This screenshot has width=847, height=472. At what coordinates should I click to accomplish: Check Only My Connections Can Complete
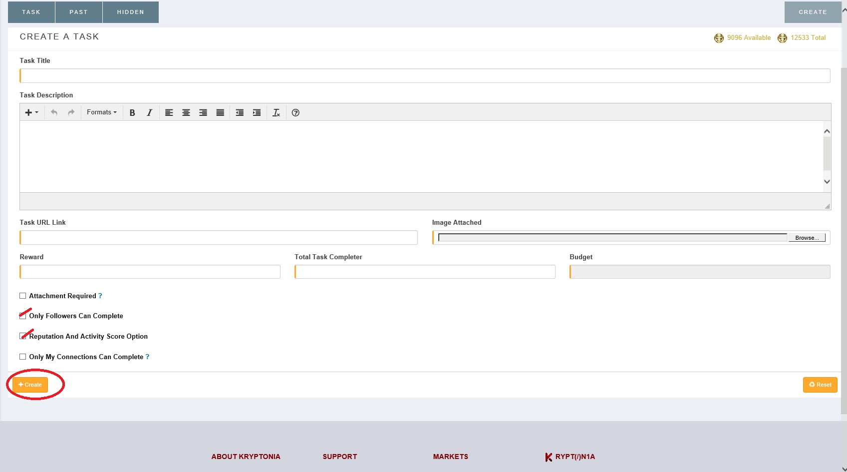(22, 357)
